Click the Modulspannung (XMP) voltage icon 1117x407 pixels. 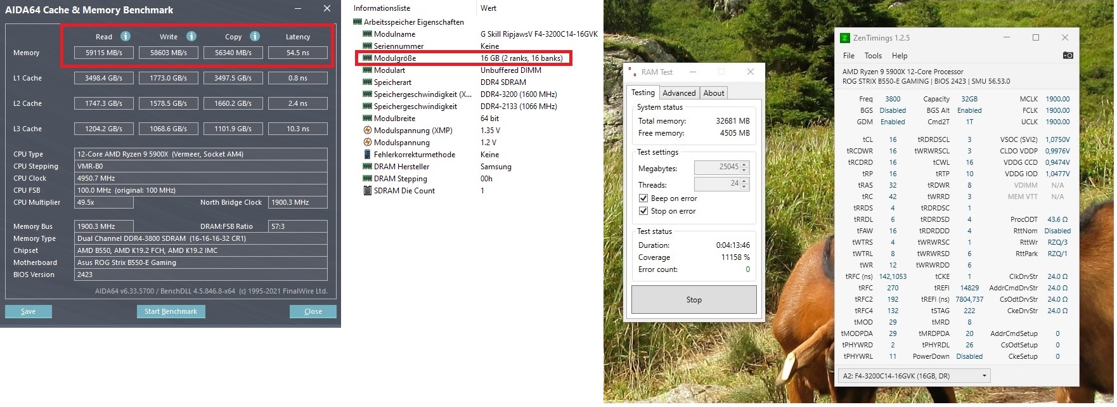pyautogui.click(x=367, y=131)
